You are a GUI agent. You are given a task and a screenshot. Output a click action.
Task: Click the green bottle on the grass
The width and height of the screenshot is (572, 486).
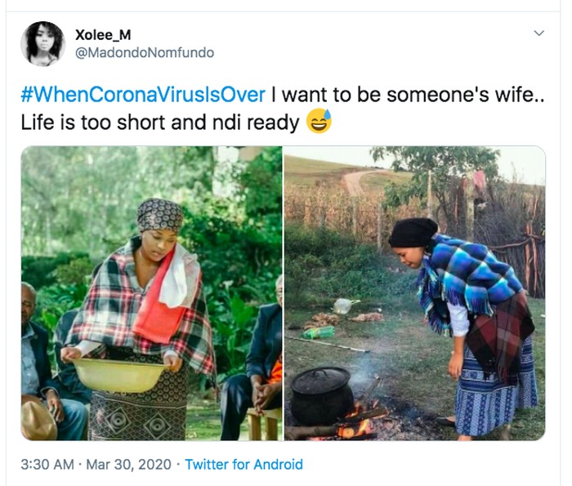(320, 332)
